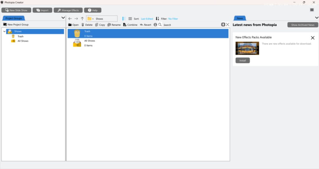Expand the News panel dropdown arrow
Viewport: 319px width, 169px height.
click(317, 18)
